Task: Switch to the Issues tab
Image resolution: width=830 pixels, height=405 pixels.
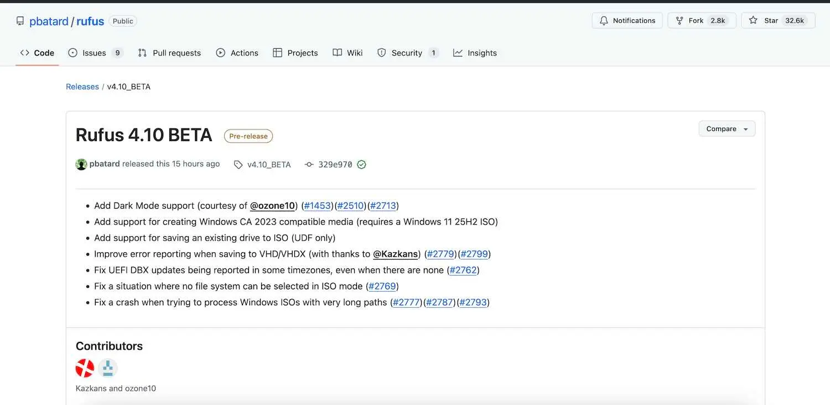Action: point(95,53)
